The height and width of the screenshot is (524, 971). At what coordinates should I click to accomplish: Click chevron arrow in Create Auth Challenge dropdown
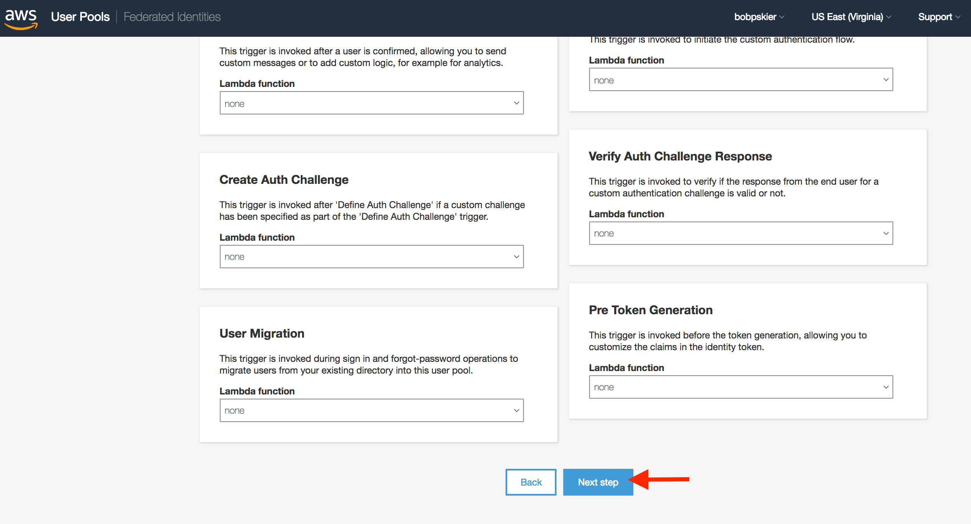[x=516, y=257]
